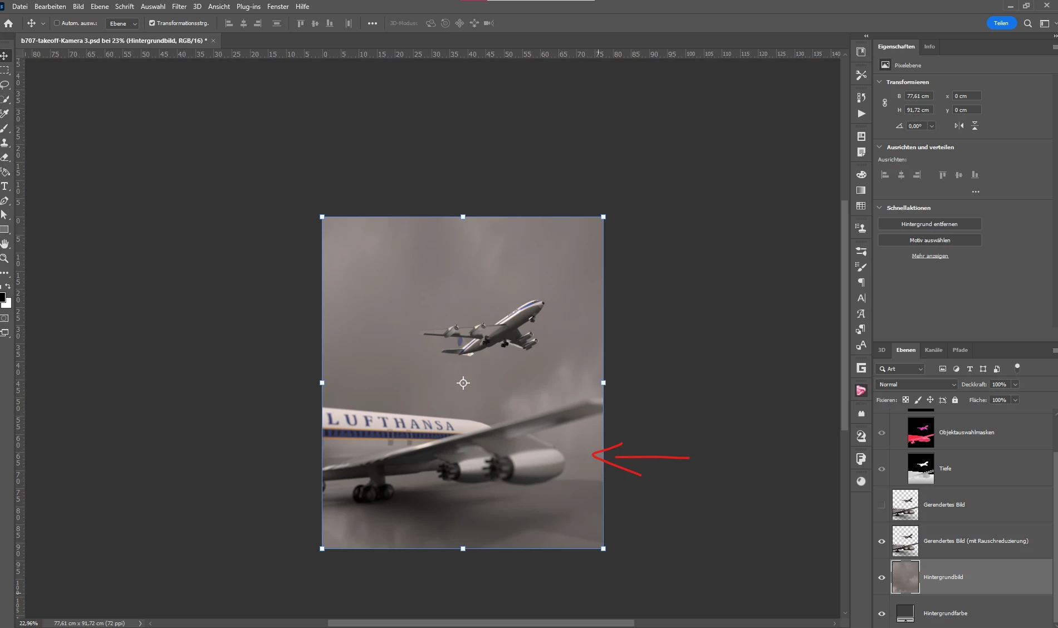Click the Motiv auswählen button
1058x628 pixels.
929,240
